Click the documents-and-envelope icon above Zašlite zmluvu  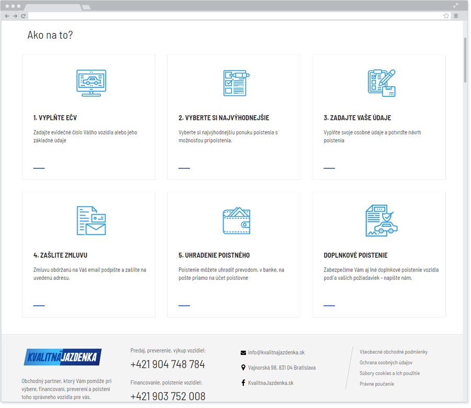91,220
